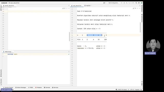Viewport: 164px width, 92px height.
Task: Open the Project tool window stripe
Action: click(x=1, y=8)
